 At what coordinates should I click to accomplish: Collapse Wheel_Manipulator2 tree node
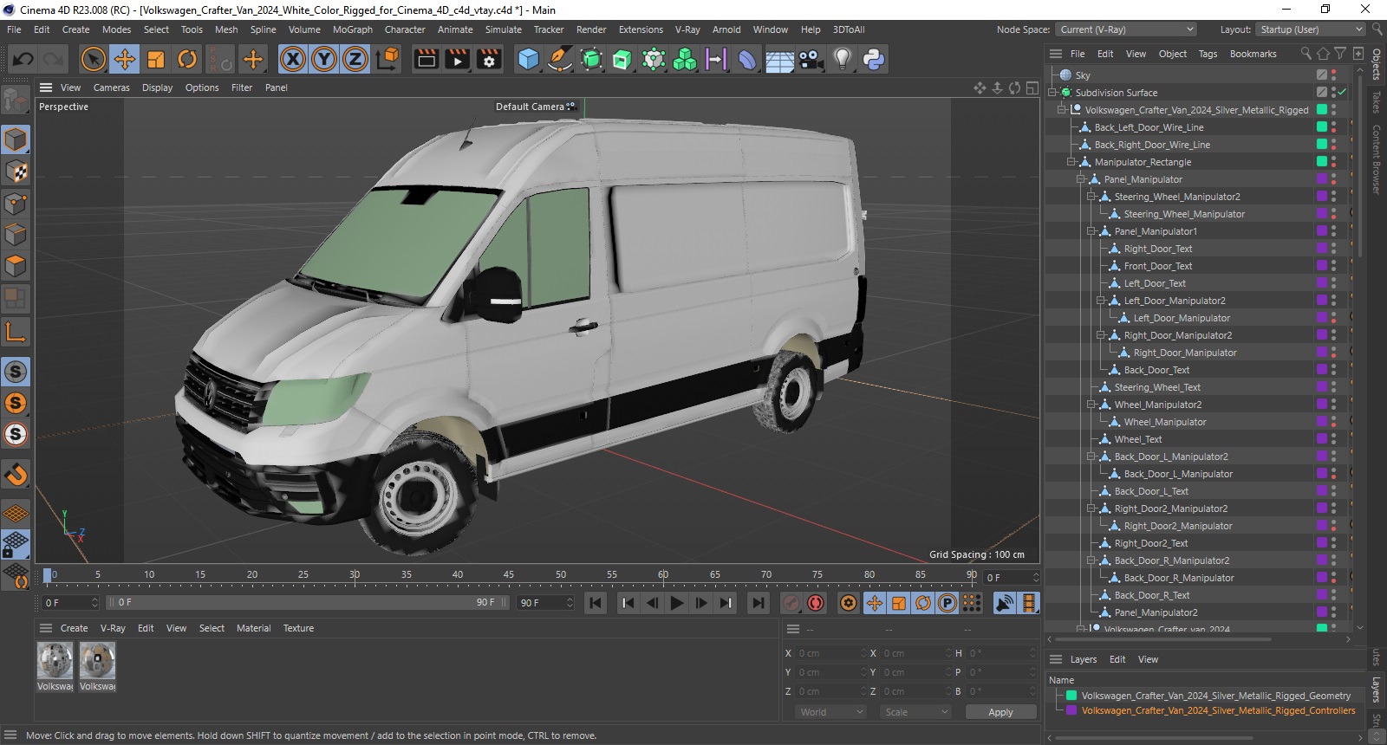pos(1091,405)
